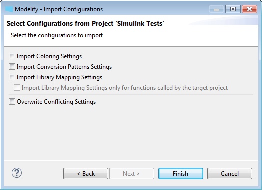The image size is (262, 190).
Task: Click the 'Import Conversion Patterns Settings' label
Action: tap(64, 67)
